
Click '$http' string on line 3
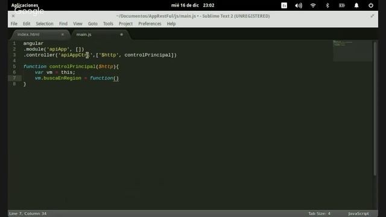109,55
